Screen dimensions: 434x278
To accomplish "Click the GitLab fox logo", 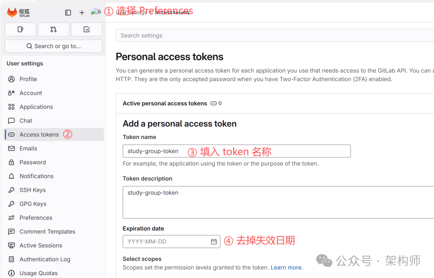I will [x=12, y=13].
